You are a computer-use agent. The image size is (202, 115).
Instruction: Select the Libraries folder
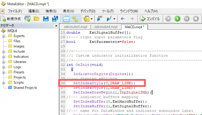coord(20,62)
